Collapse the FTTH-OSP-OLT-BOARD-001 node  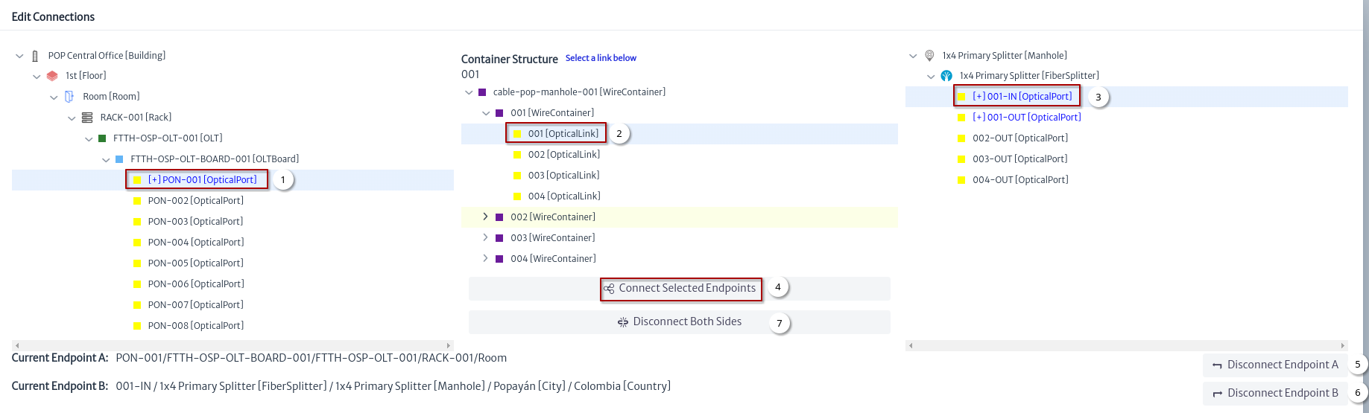click(106, 160)
